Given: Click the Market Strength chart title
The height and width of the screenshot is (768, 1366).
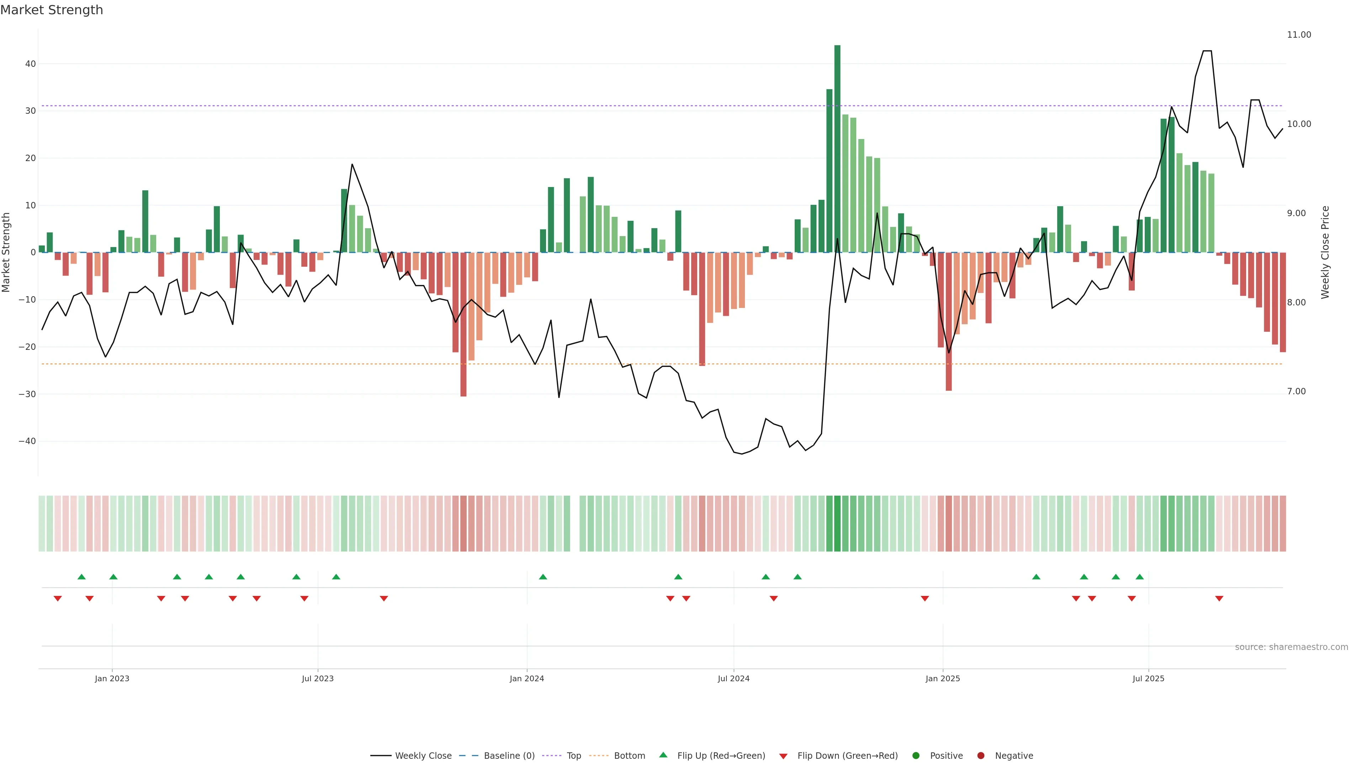Looking at the screenshot, I should point(52,10).
